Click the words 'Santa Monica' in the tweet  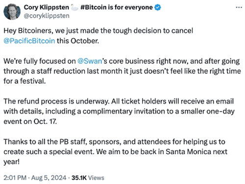pos(189,152)
